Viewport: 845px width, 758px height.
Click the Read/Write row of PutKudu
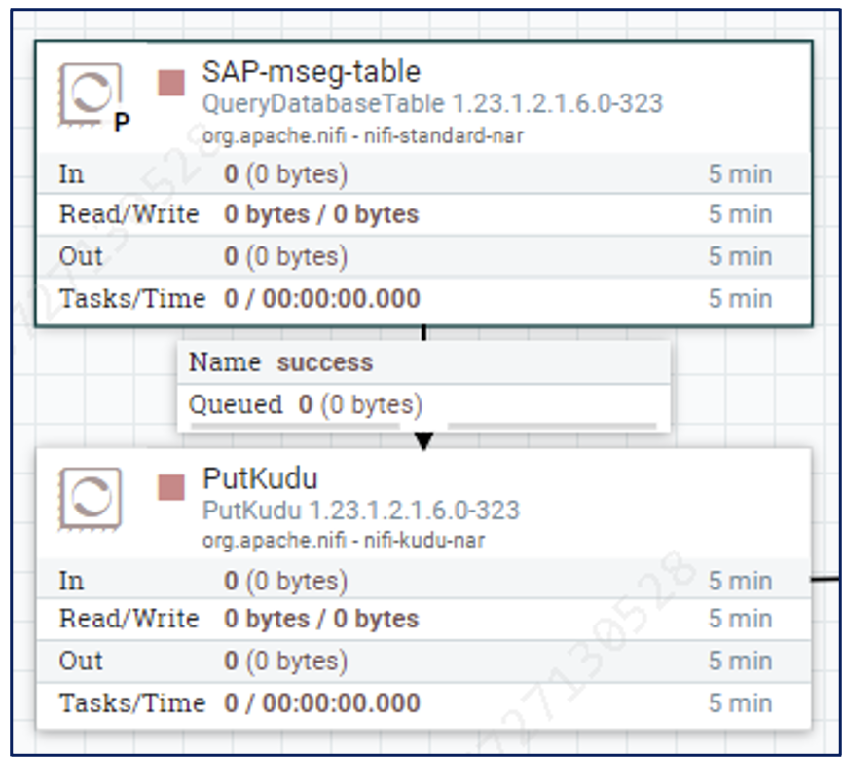(x=424, y=619)
